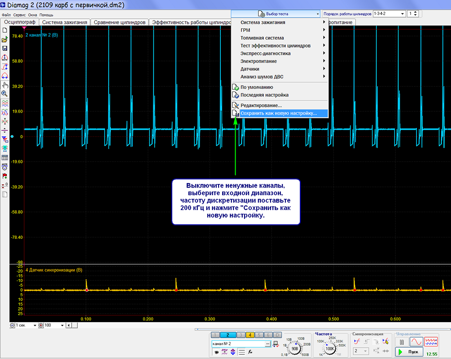Click the waveform compress vertical icon
Screen dimensions: 451x359
(x=4, y=121)
